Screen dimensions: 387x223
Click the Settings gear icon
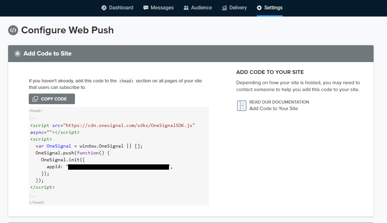(259, 8)
